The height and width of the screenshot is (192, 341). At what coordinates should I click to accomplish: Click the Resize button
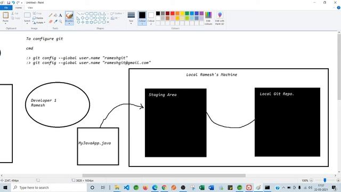point(38,18)
